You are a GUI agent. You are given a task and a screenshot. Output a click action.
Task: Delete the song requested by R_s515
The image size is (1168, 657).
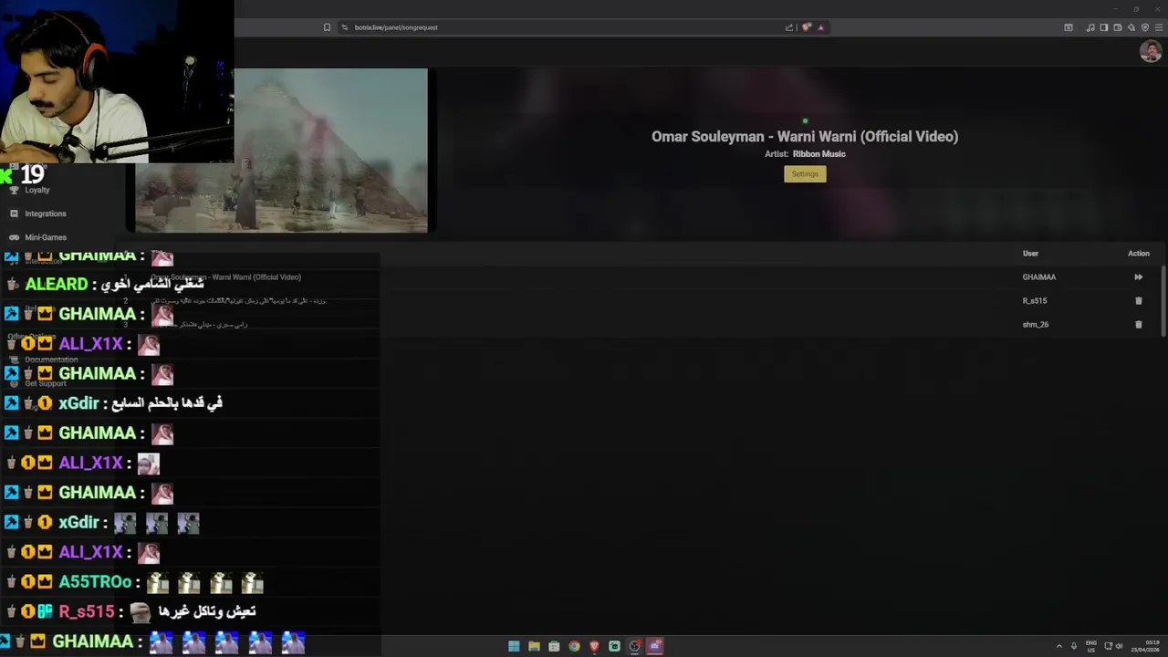(x=1138, y=300)
